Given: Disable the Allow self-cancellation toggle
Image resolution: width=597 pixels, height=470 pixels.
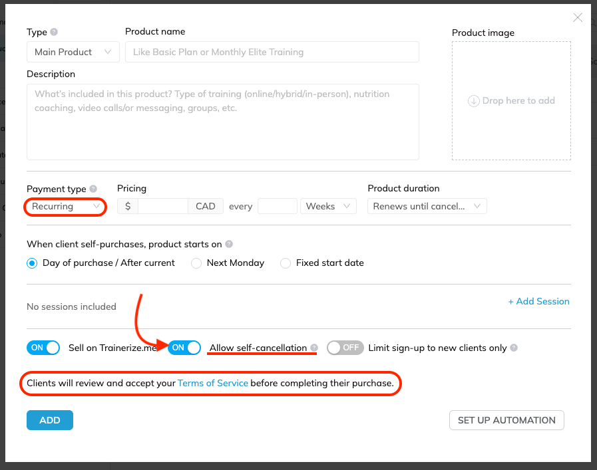Looking at the screenshot, I should coord(184,348).
